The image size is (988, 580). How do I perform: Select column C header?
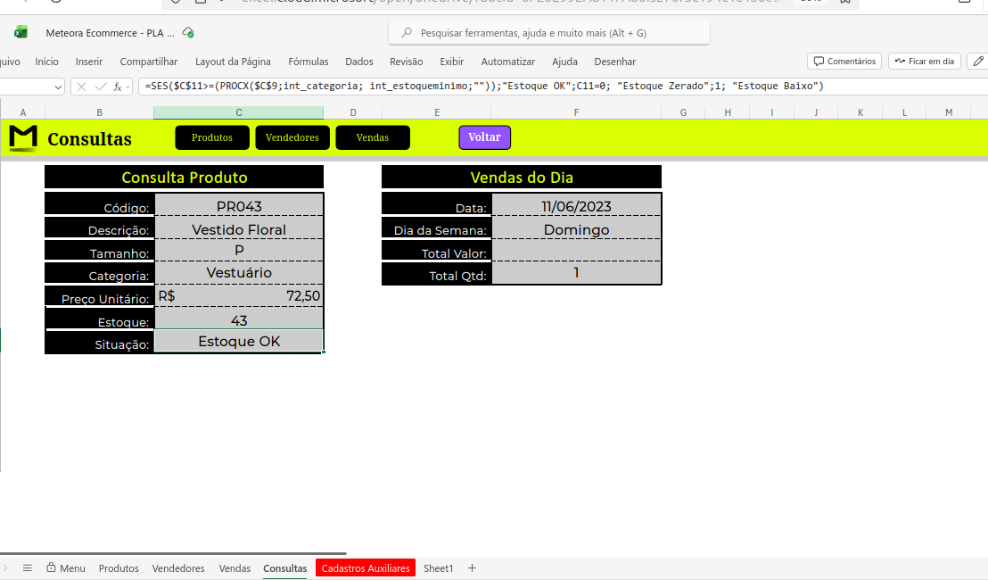point(239,112)
